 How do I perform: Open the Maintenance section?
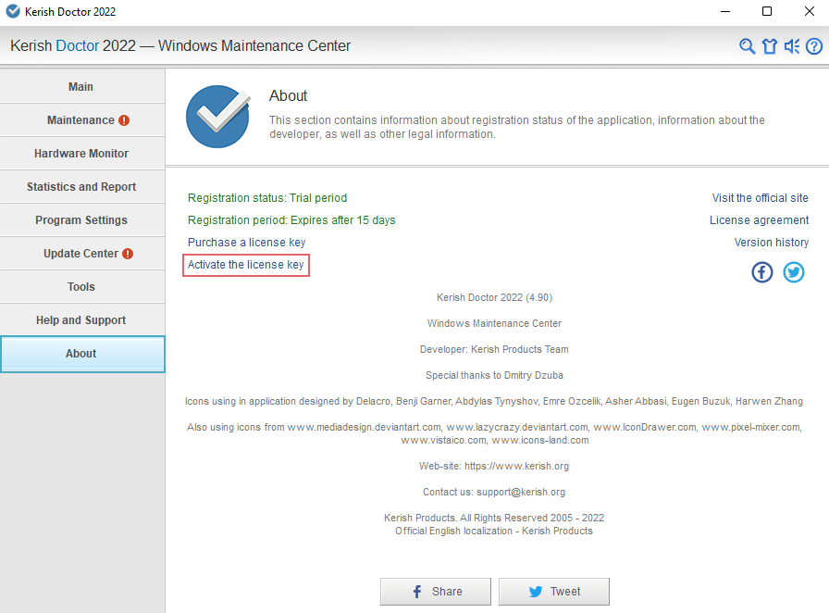click(x=82, y=120)
